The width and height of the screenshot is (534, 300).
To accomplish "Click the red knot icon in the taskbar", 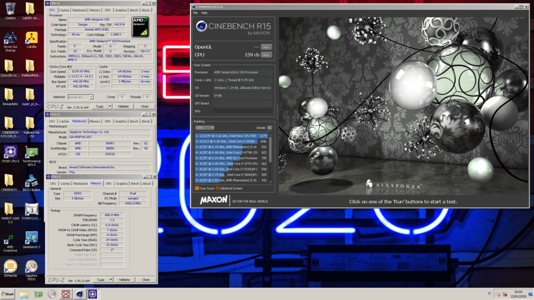I will click(x=66, y=294).
